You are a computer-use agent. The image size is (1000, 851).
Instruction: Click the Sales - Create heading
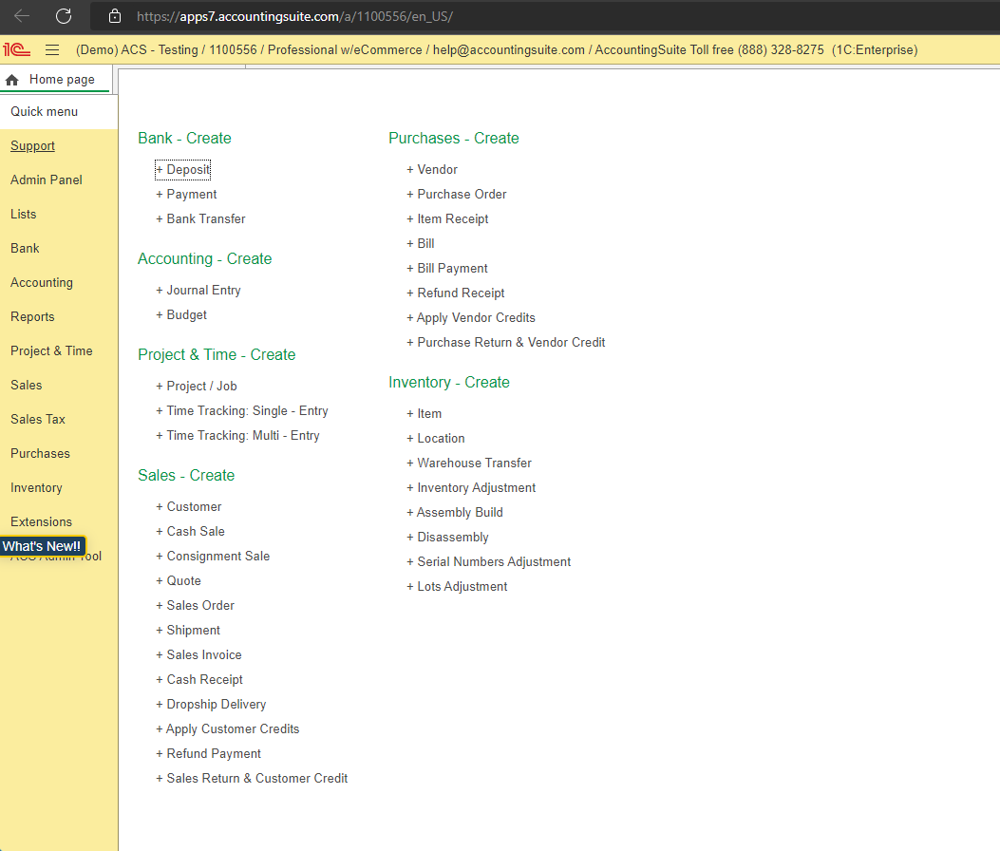[186, 475]
